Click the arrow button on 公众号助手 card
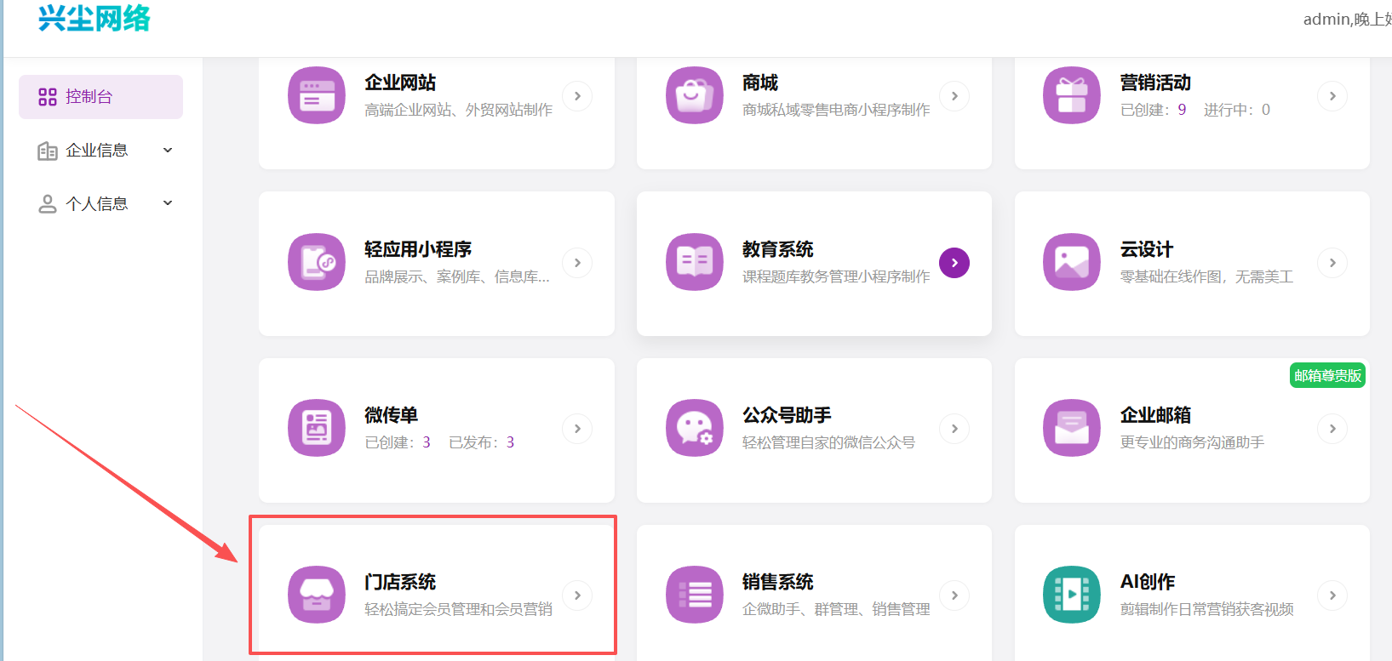 954,429
